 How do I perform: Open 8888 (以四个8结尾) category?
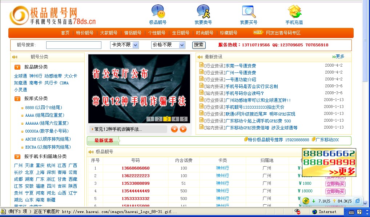43,108
